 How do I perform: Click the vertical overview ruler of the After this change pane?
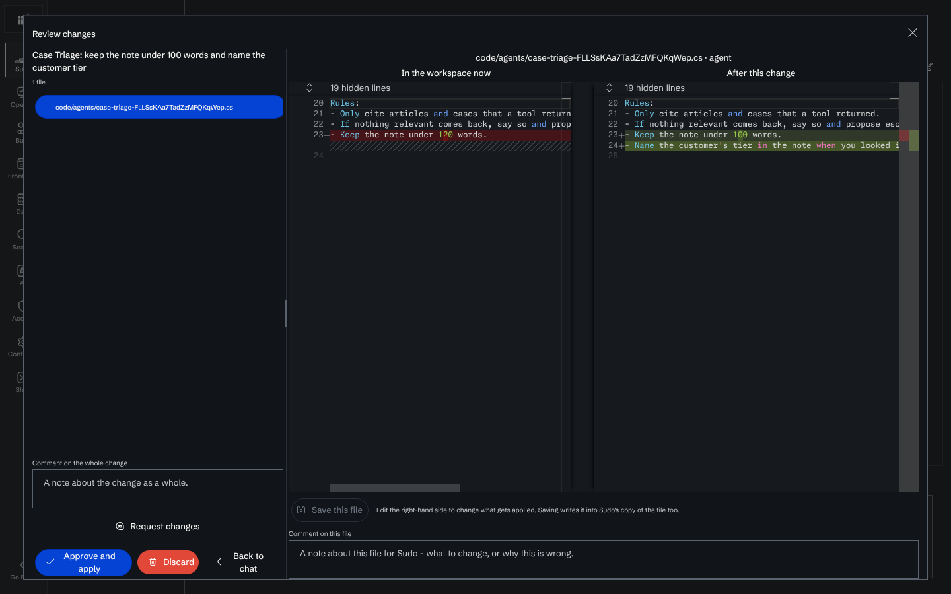(909, 287)
